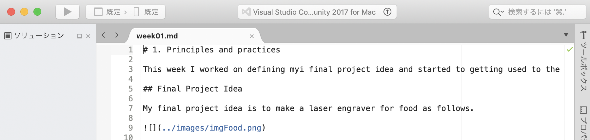Image resolution: width=590 pixels, height=140 pixels.
Task: Select the week01.md tab
Action: coord(157,36)
